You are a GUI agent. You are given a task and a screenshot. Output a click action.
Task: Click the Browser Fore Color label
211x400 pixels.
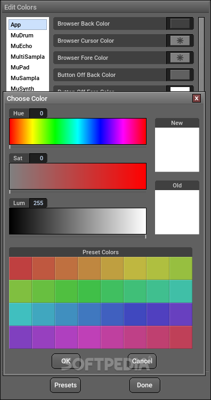coord(83,58)
